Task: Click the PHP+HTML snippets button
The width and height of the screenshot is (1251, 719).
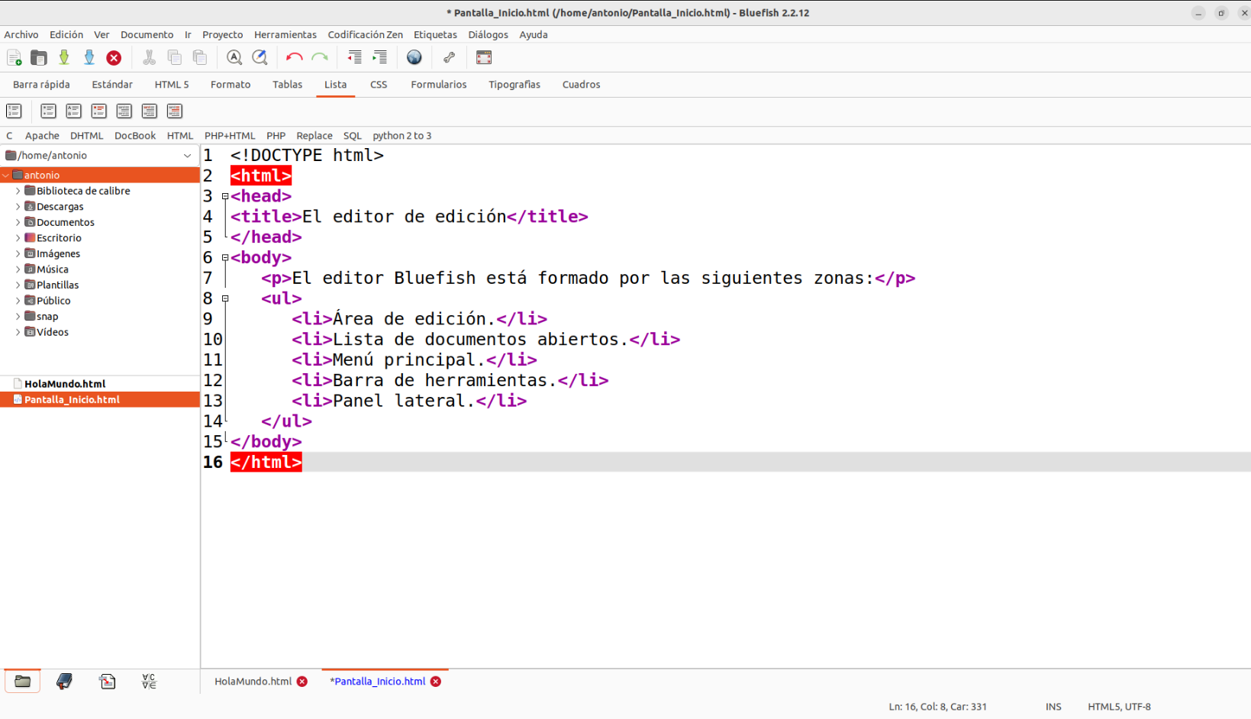Action: coord(229,136)
